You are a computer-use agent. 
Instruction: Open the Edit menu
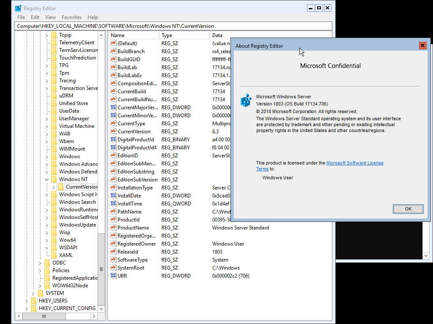[x=35, y=17]
